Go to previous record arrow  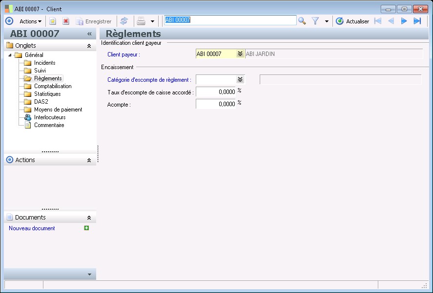[x=391, y=21]
